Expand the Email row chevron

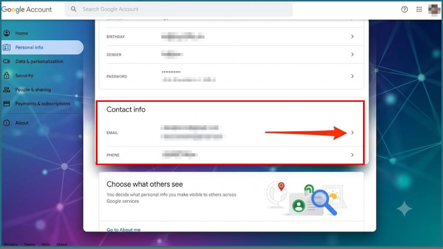[x=352, y=132]
